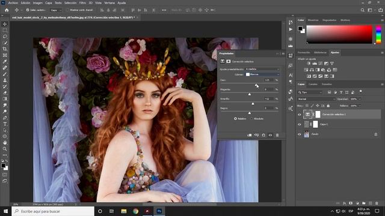The image size is (385, 216).
Task: View previous state icon in Properties panel
Action: pyautogui.click(x=256, y=135)
